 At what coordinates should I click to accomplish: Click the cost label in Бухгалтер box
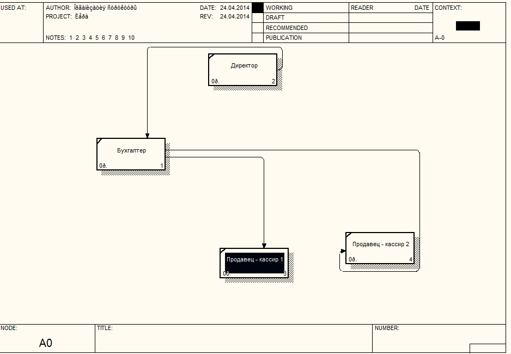(103, 166)
